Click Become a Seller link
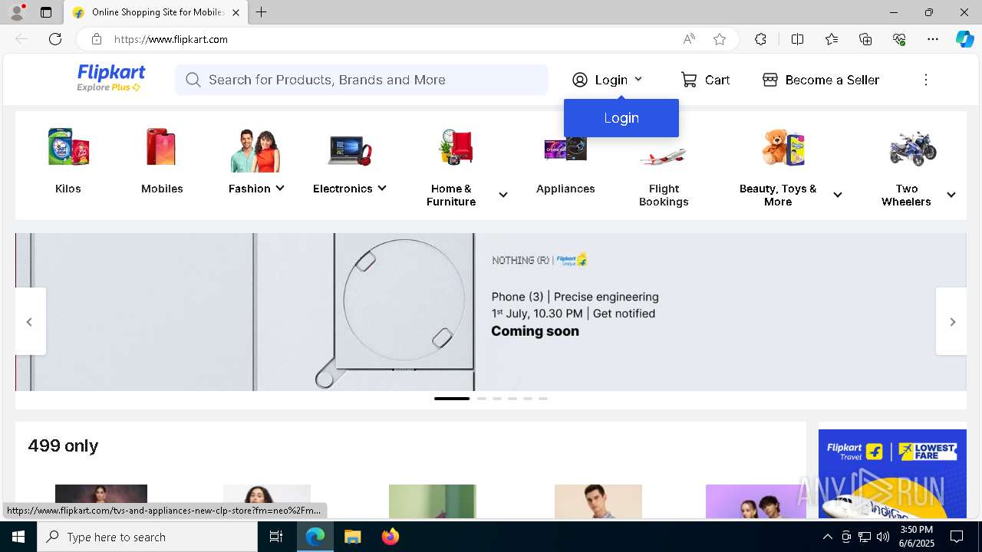 coord(832,80)
